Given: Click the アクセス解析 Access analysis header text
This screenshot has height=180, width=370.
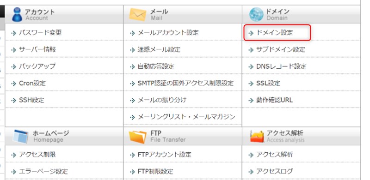Looking at the screenshot, I should (285, 137).
